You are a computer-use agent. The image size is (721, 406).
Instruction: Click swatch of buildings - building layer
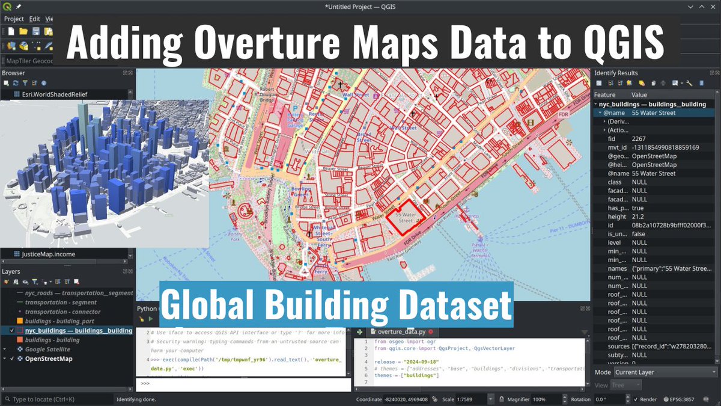click(x=20, y=340)
